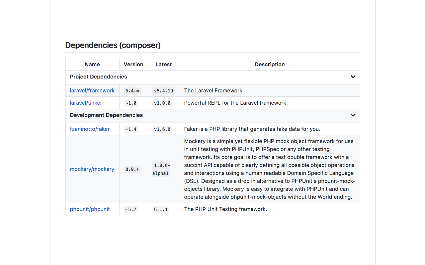Image resolution: width=425 pixels, height=265 pixels.
Task: Click the Faker PHP library description
Action: (252, 129)
